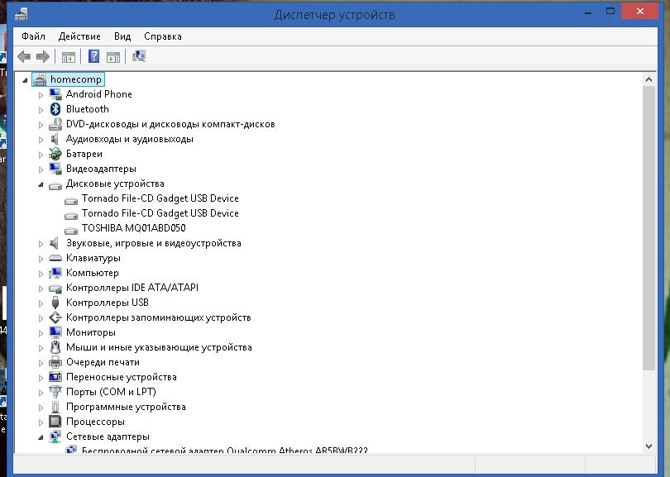Open the Файл menu
Screen dimensions: 670x477
click(x=34, y=36)
